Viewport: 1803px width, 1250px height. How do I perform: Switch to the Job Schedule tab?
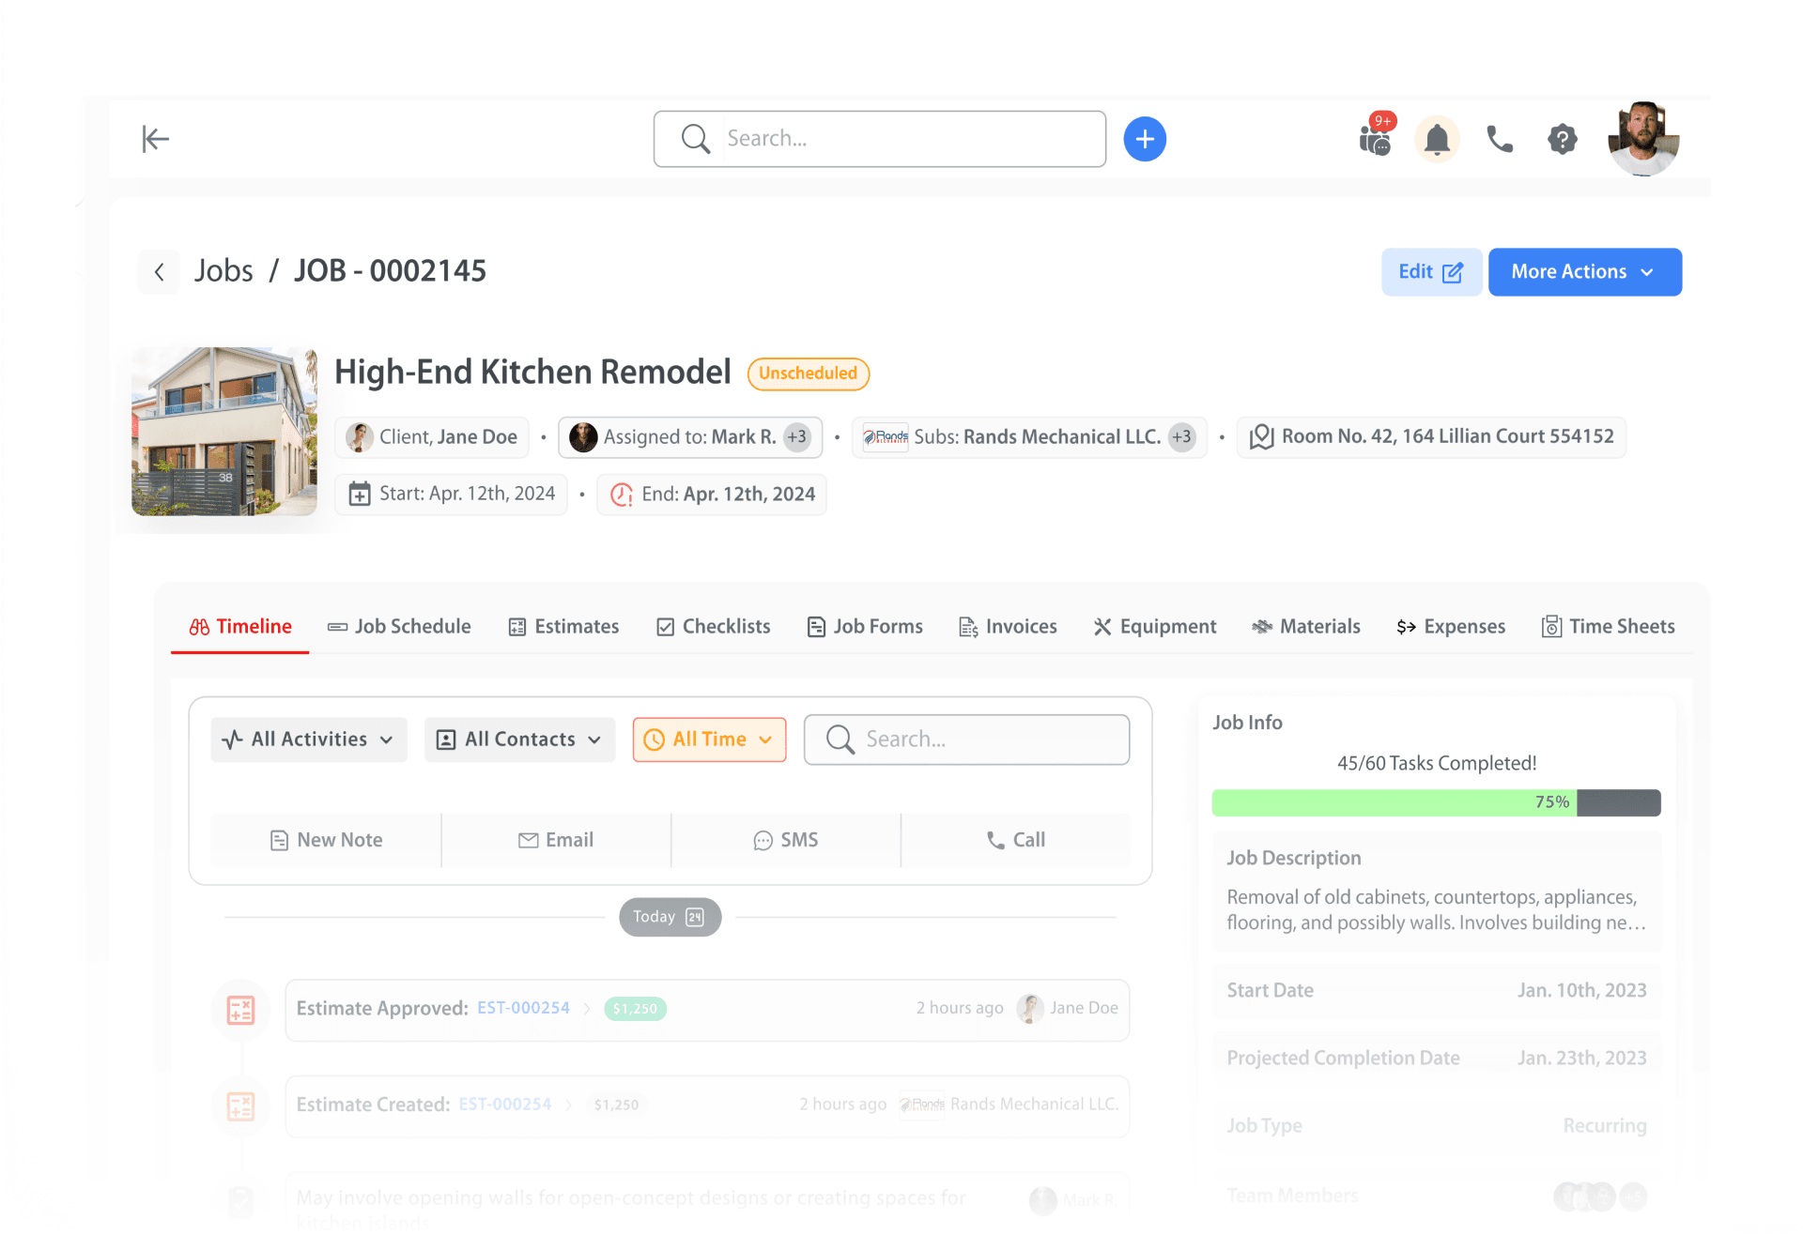pyautogui.click(x=399, y=627)
